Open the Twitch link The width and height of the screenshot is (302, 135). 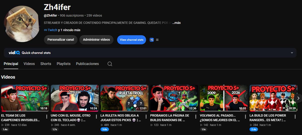pyautogui.click(x=53, y=30)
